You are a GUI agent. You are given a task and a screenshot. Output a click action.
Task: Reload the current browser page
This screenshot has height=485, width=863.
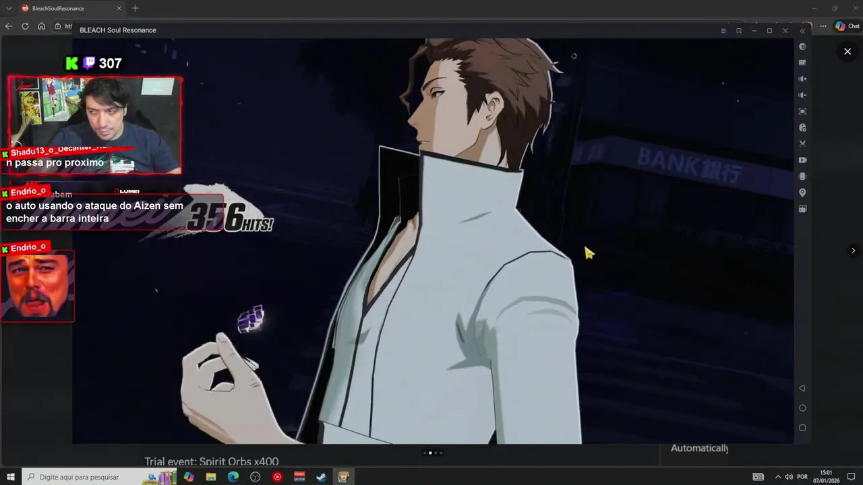tap(25, 26)
